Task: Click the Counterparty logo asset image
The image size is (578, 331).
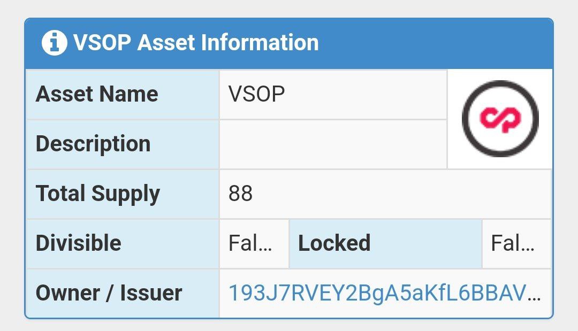Action: [x=500, y=119]
